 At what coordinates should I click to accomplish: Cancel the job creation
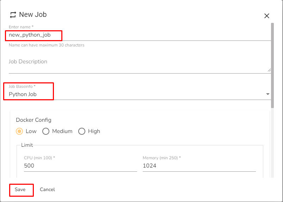pyautogui.click(x=47, y=190)
